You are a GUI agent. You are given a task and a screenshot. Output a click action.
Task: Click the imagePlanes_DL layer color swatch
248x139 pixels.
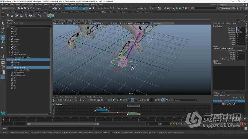pyautogui.click(x=223, y=104)
